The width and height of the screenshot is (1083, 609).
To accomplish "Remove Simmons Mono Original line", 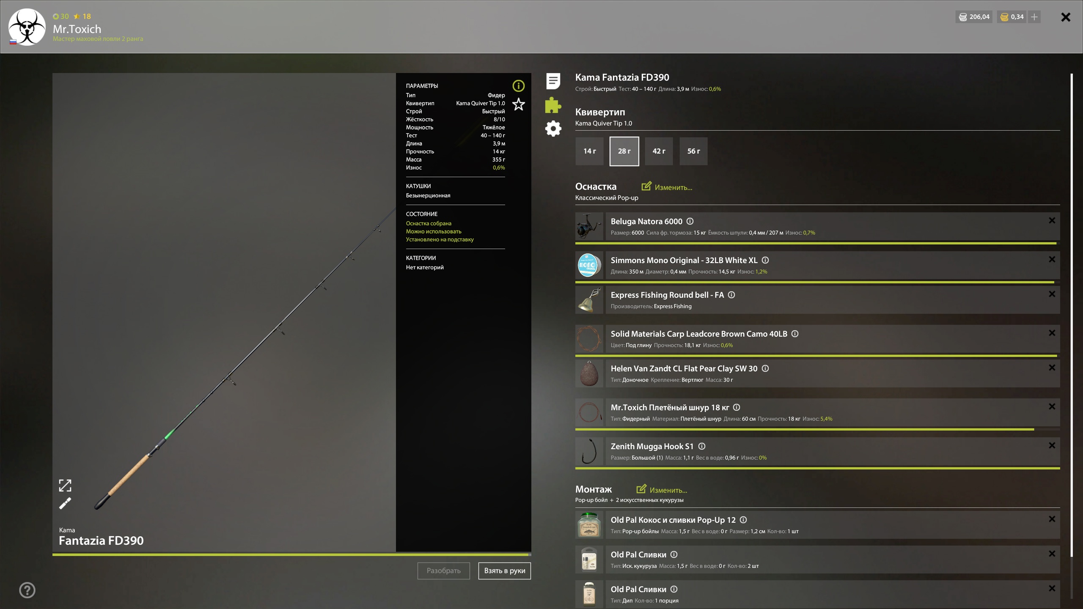I will (1052, 259).
